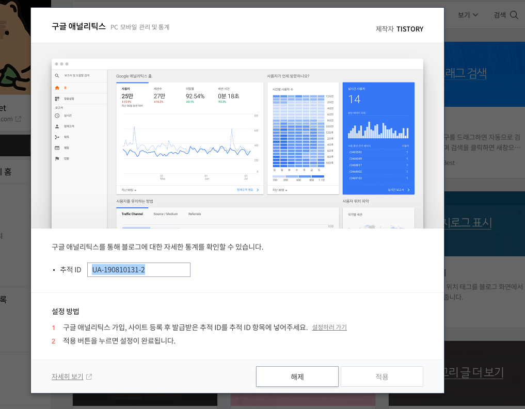The height and width of the screenshot is (409, 525).
Task: Click the 해제 button
Action: coord(297,377)
